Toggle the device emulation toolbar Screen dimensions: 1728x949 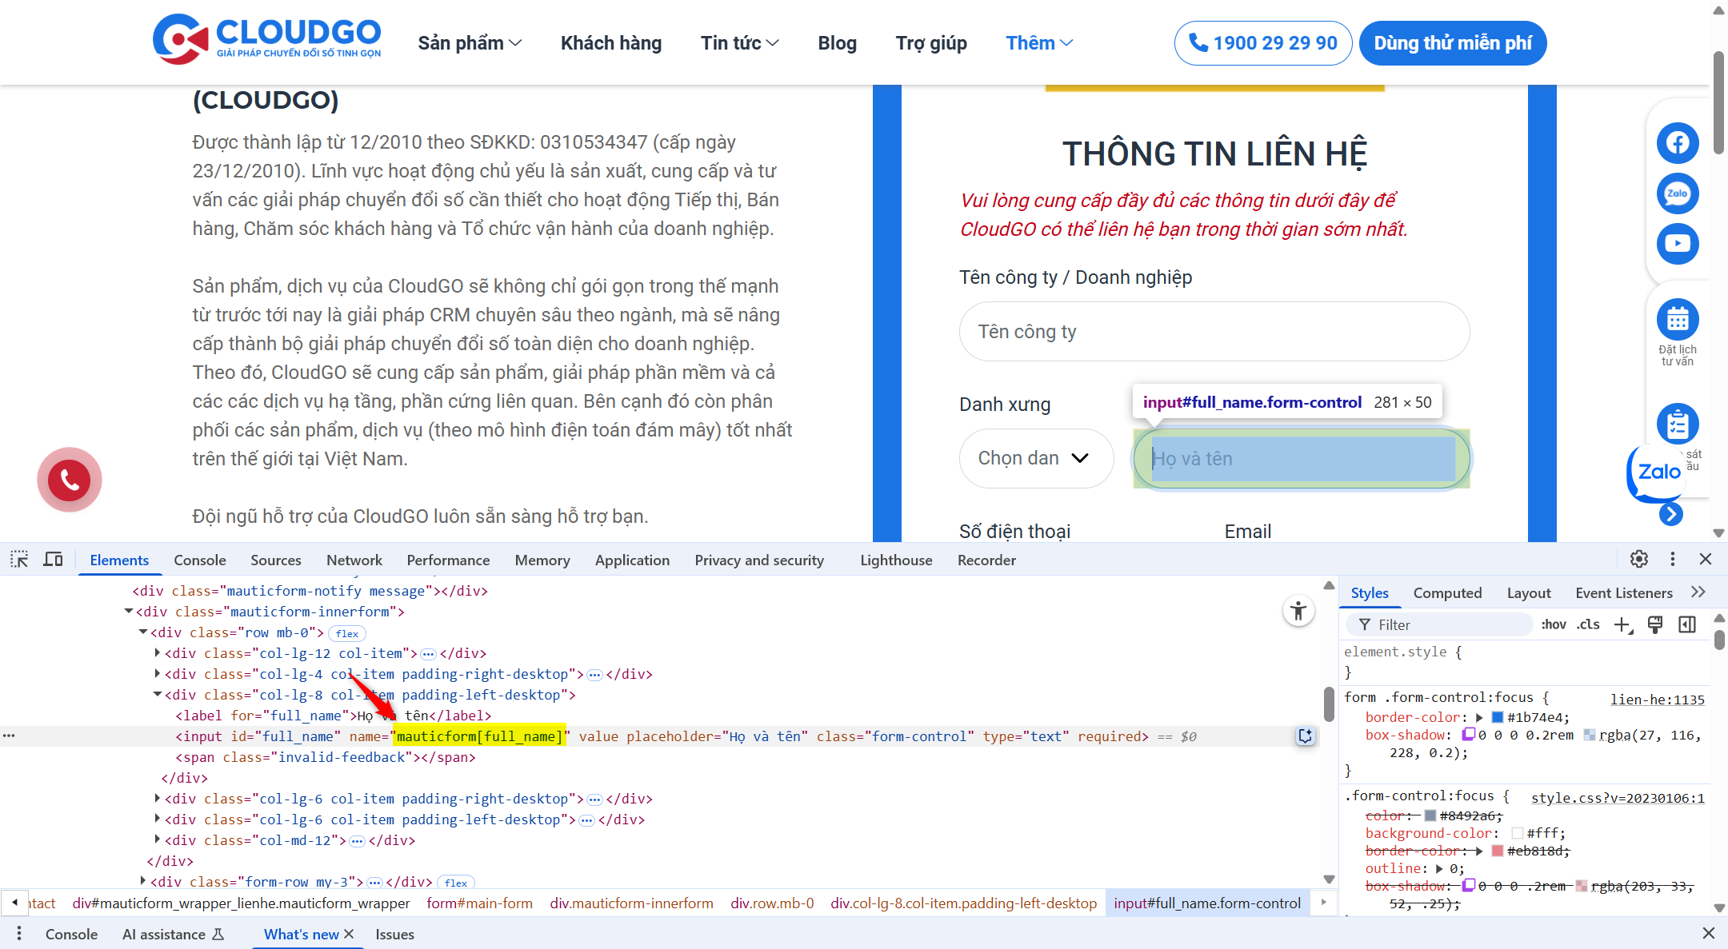coord(52,559)
